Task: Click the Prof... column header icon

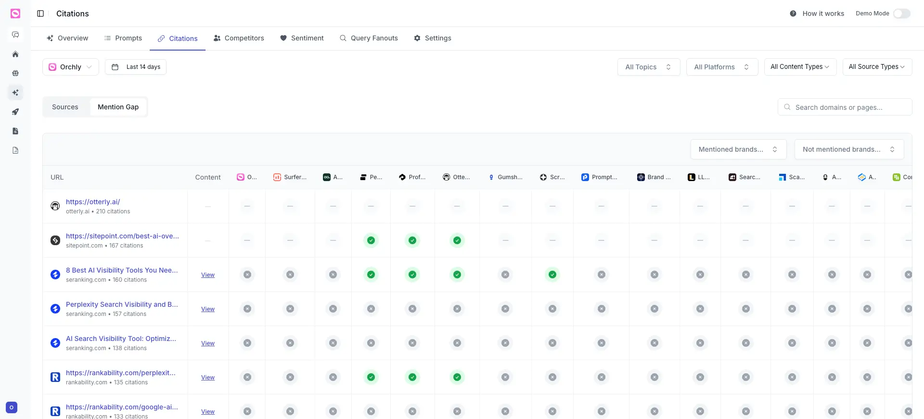Action: pyautogui.click(x=402, y=177)
